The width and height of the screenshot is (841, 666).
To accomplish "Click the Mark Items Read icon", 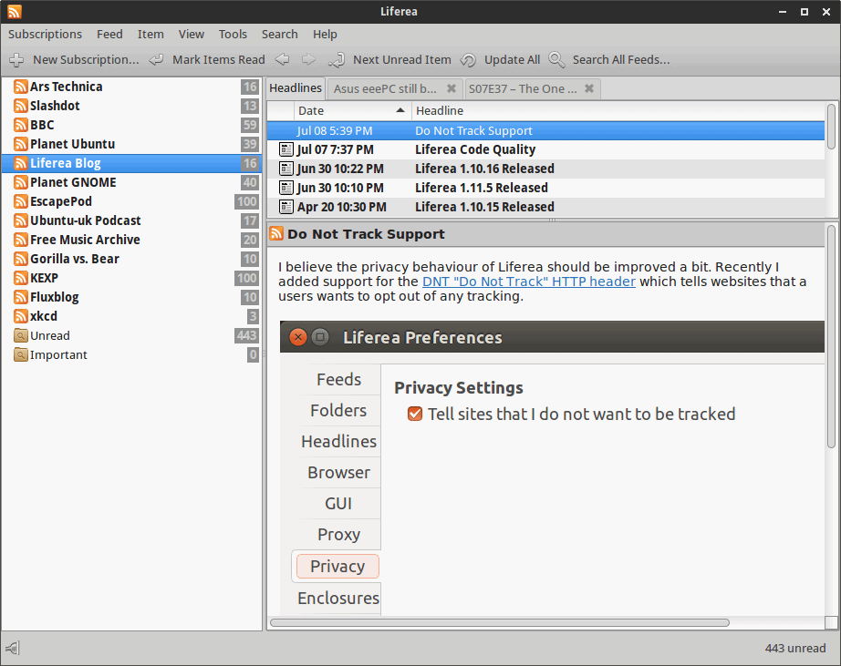I will click(x=156, y=60).
